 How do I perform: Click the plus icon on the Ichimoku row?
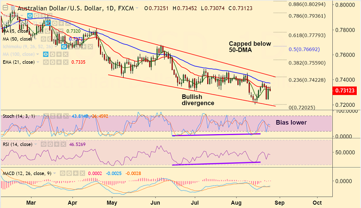coord(84,47)
